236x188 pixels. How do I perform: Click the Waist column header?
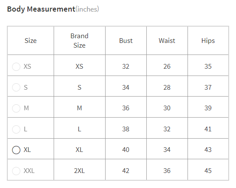tap(167, 41)
